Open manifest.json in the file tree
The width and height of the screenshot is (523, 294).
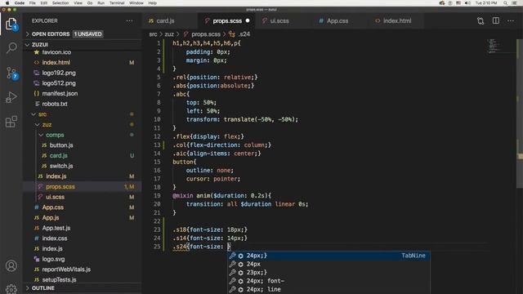(x=60, y=93)
